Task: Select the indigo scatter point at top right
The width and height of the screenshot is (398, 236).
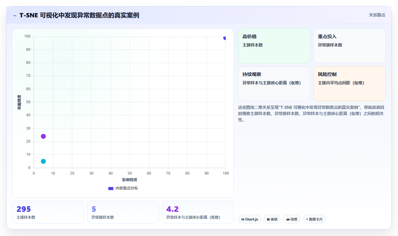Action: [x=225, y=38]
